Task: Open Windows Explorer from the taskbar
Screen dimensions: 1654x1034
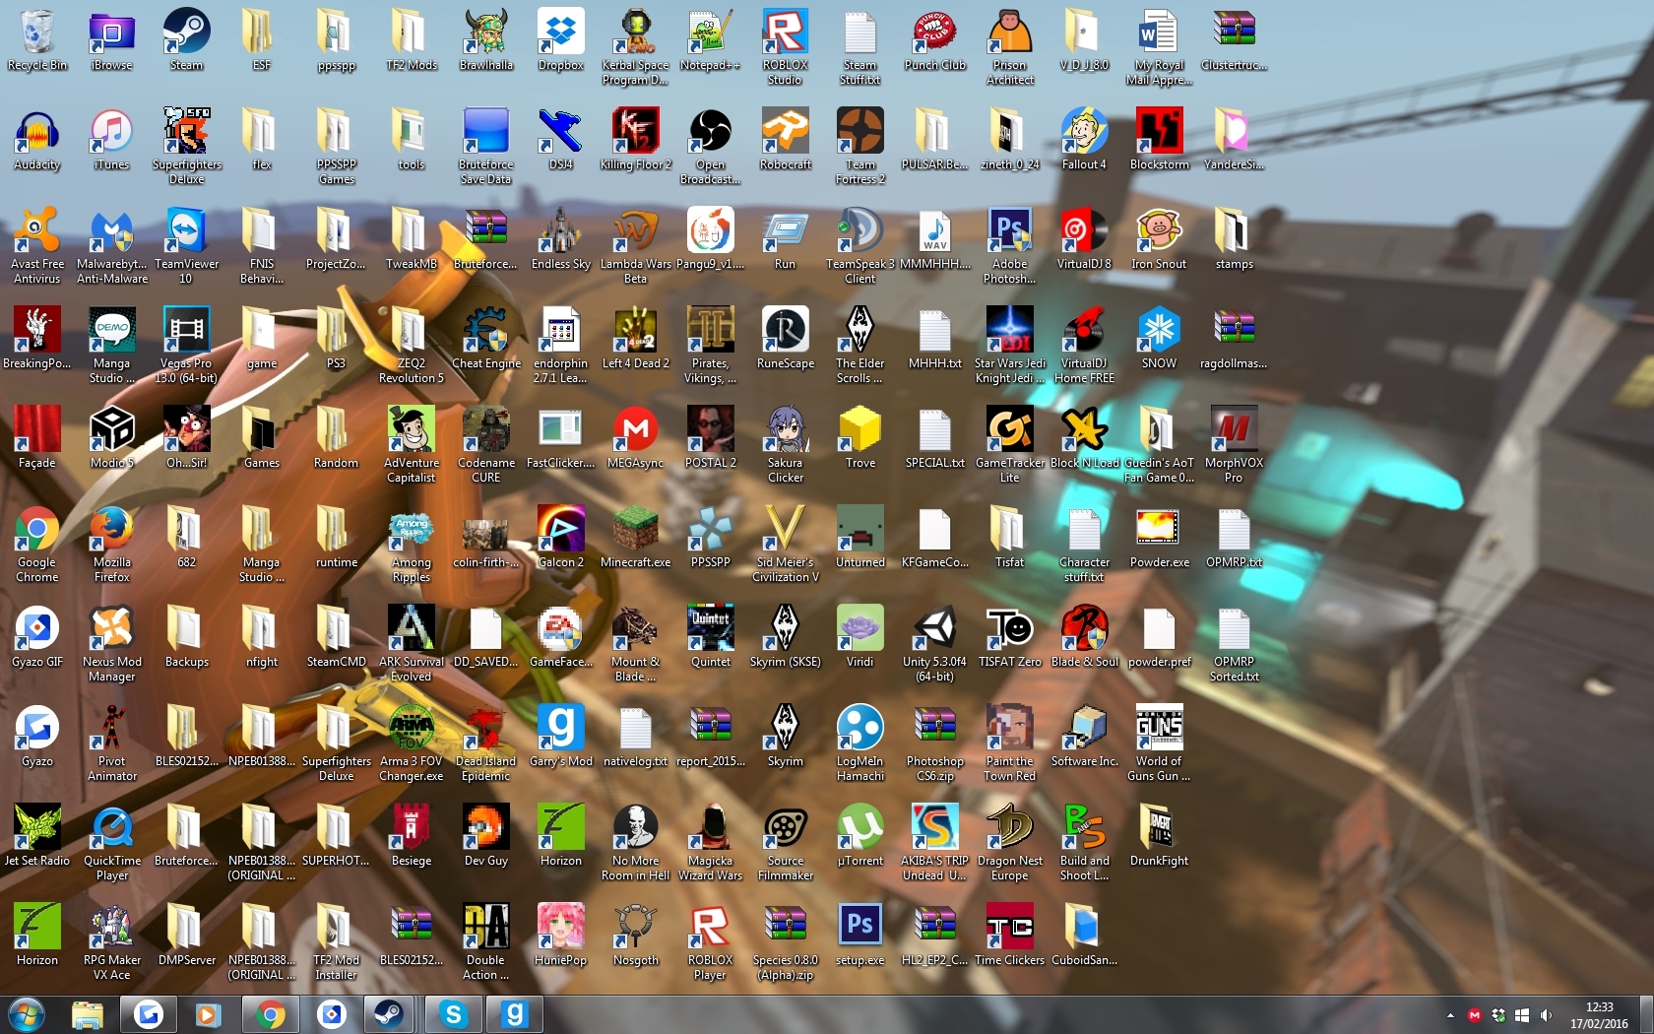Action: tap(87, 1014)
